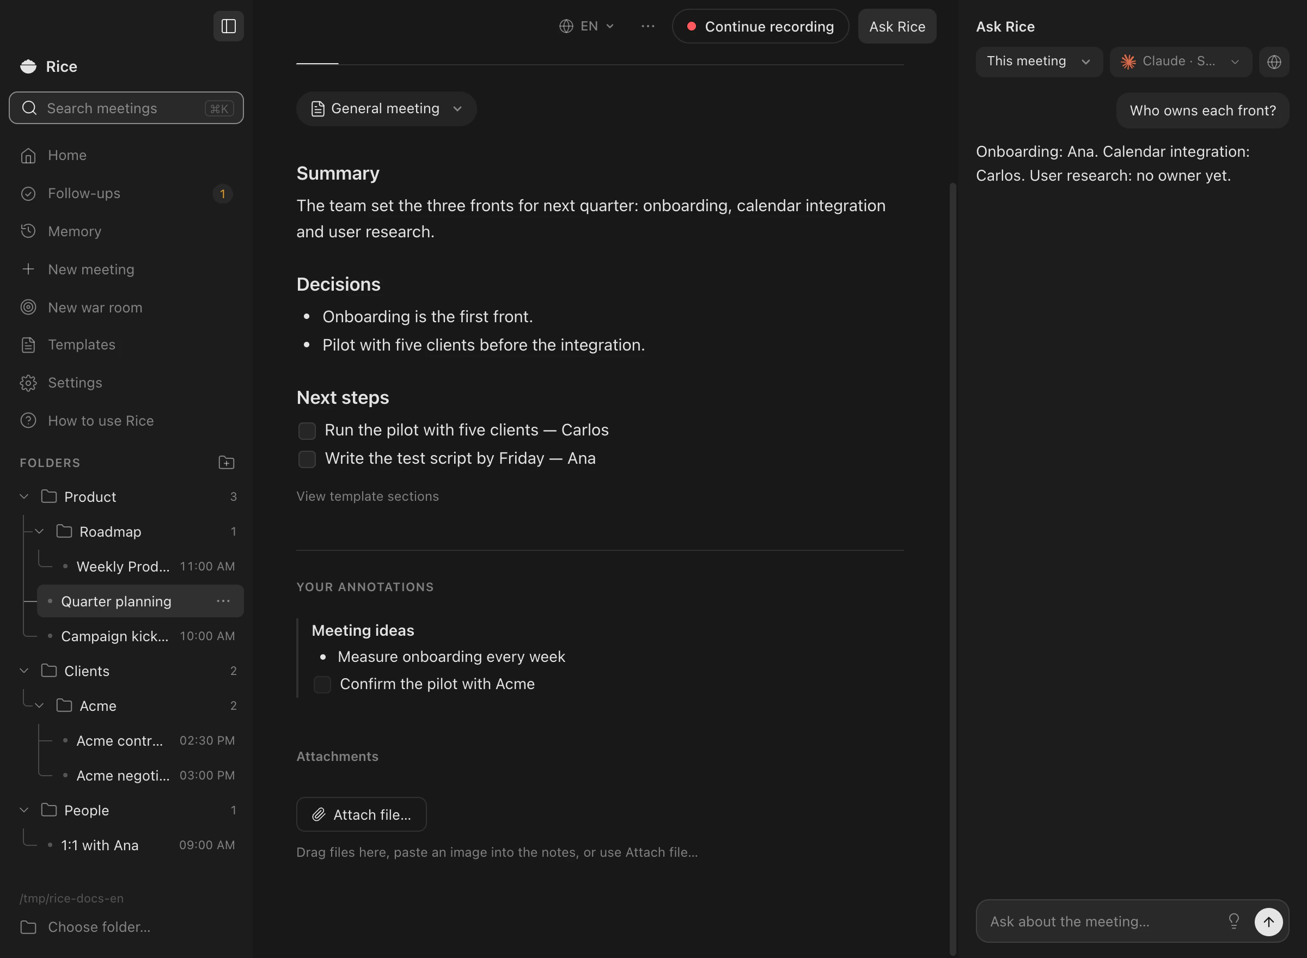This screenshot has height=958, width=1307.
Task: Click Continue recording button
Action: (x=760, y=26)
